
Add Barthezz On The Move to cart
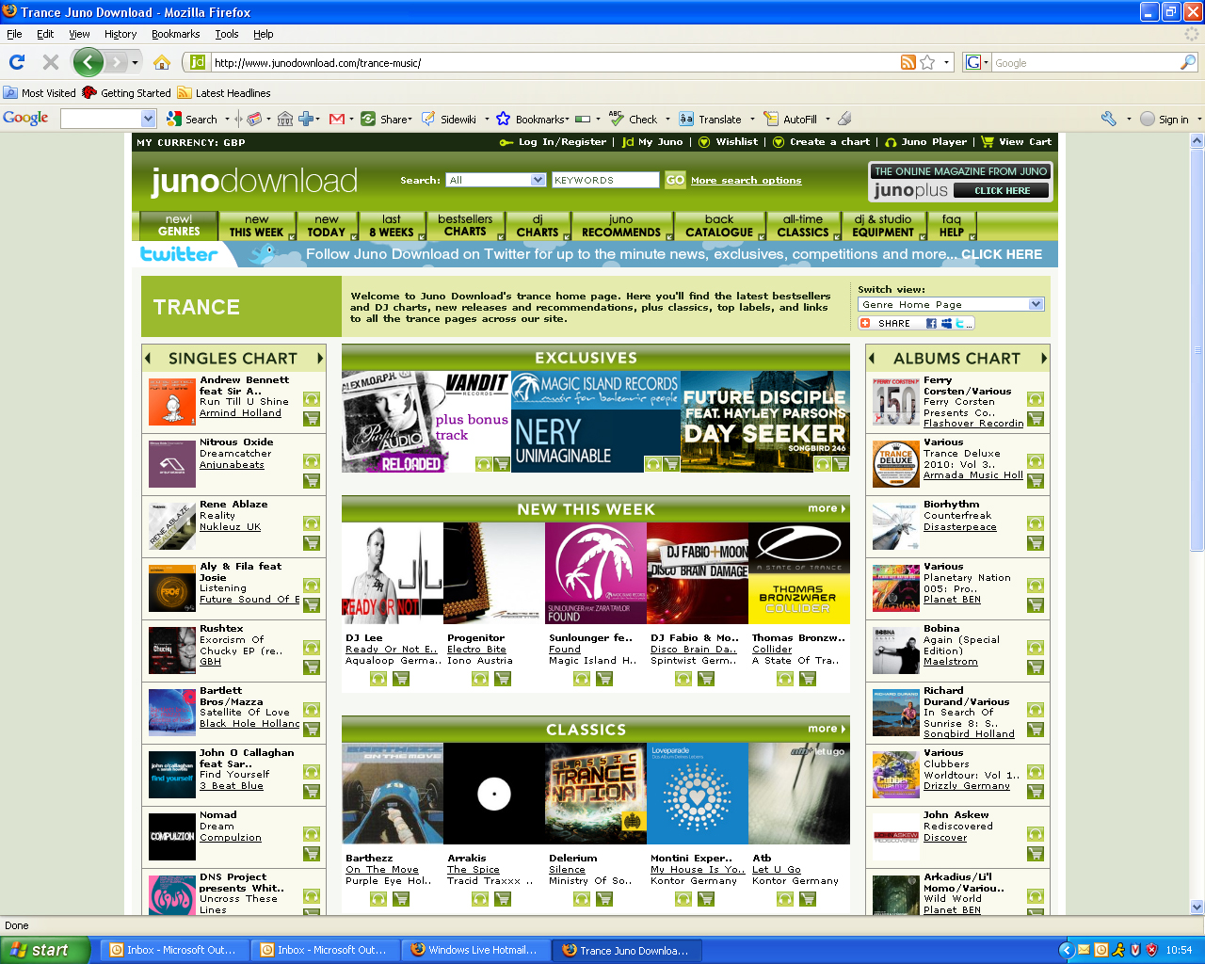401,899
